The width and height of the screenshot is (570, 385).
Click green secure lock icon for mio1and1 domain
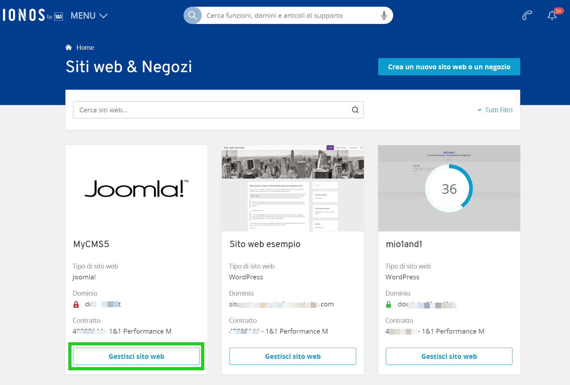tap(388, 304)
